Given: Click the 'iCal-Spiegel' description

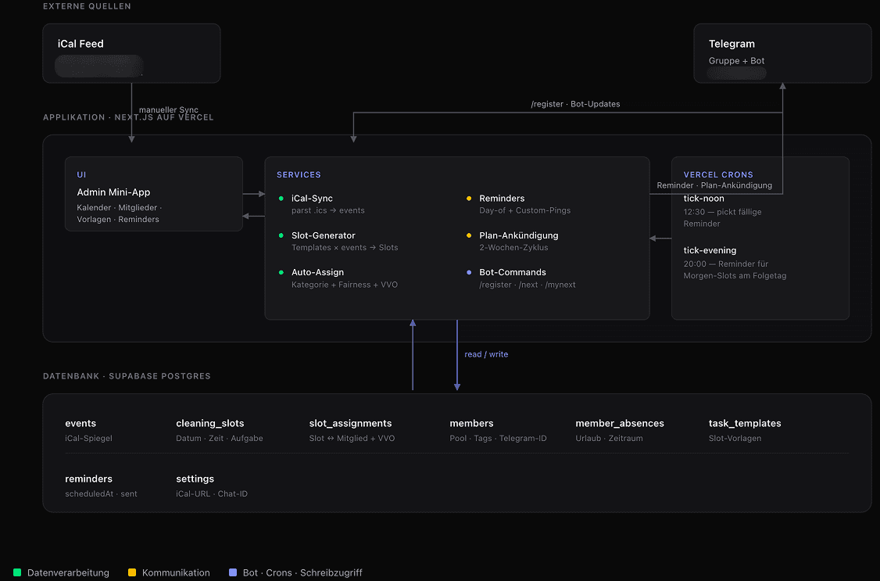Looking at the screenshot, I should click(x=88, y=439).
